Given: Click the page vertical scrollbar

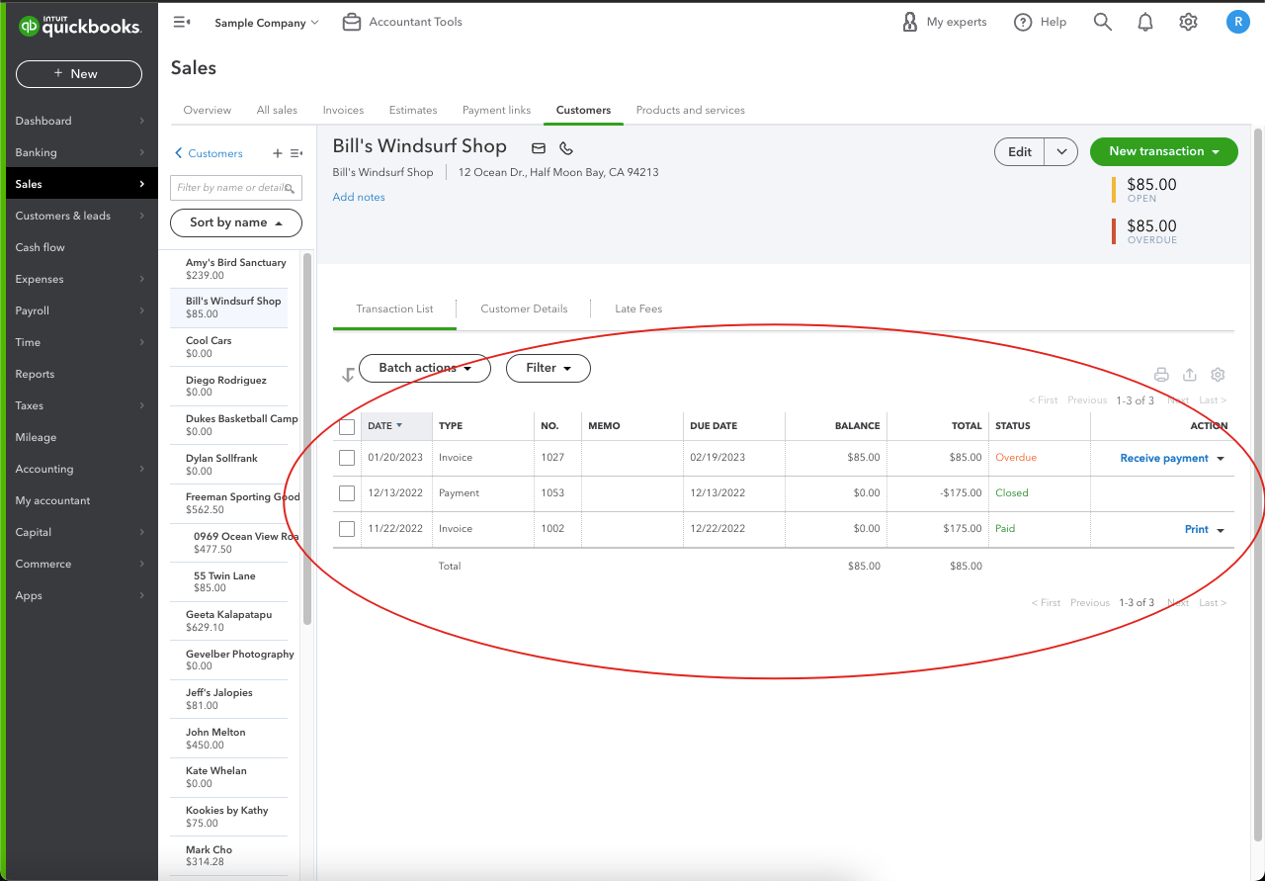Looking at the screenshot, I should 1258,483.
